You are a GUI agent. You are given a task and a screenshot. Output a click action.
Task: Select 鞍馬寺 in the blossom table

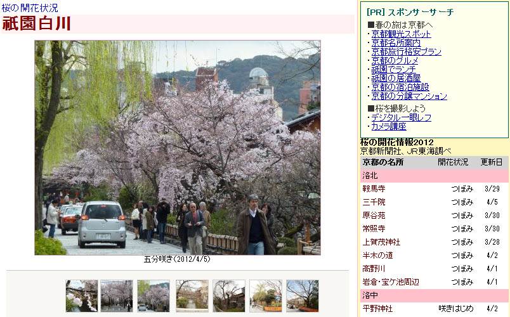pyautogui.click(x=374, y=189)
